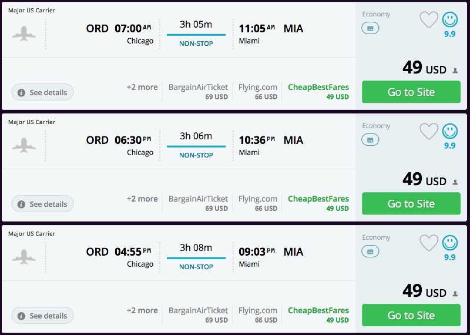Click the smiley rating icon on 07:00 AM flight
This screenshot has height=335, width=470.
coord(450,20)
